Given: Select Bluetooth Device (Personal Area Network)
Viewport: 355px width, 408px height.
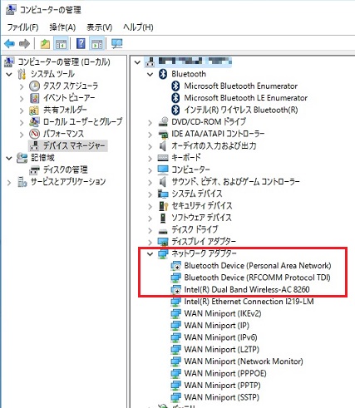Looking at the screenshot, I should click(x=258, y=266).
